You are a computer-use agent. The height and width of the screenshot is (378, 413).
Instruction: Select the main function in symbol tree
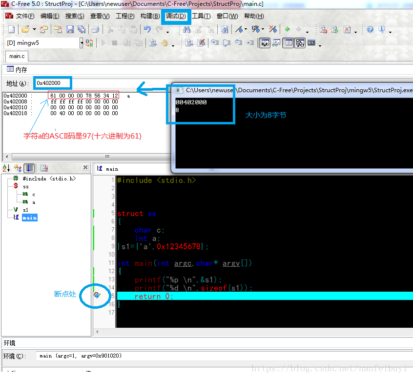point(29,218)
